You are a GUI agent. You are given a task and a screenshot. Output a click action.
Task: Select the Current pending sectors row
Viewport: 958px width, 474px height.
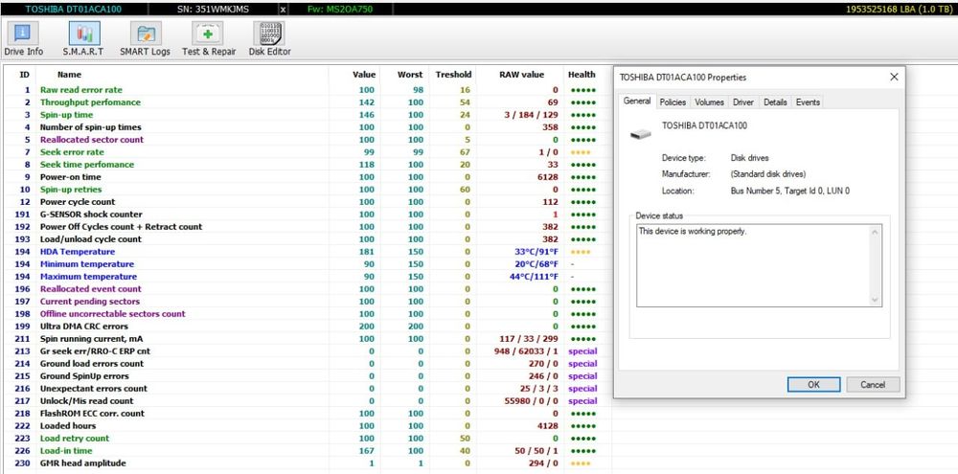tap(308, 301)
